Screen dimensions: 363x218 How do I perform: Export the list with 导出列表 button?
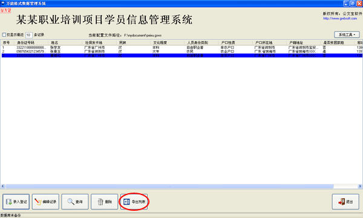(x=134, y=202)
